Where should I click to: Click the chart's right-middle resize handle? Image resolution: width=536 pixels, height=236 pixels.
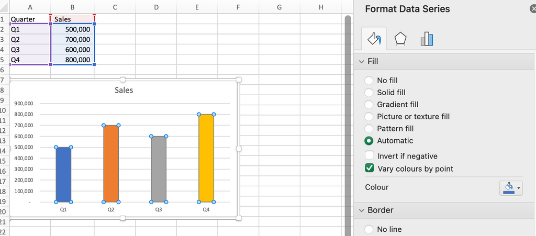[239, 149]
